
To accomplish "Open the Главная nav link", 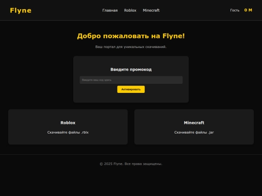I will (x=110, y=10).
